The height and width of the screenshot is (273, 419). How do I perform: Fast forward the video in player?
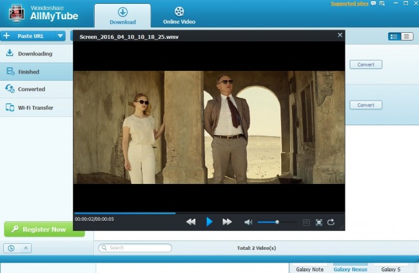[x=227, y=222]
